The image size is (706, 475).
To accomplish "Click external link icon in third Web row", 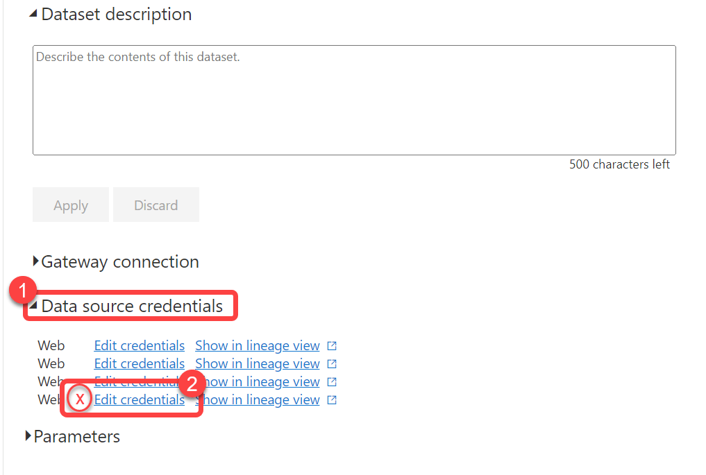I will tap(332, 381).
